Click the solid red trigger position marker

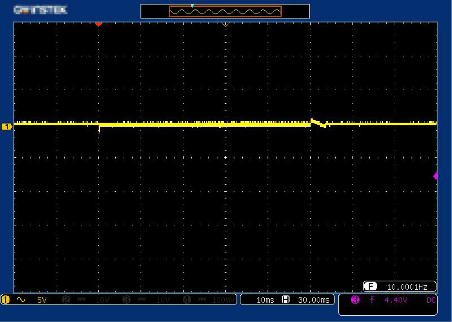tap(98, 24)
